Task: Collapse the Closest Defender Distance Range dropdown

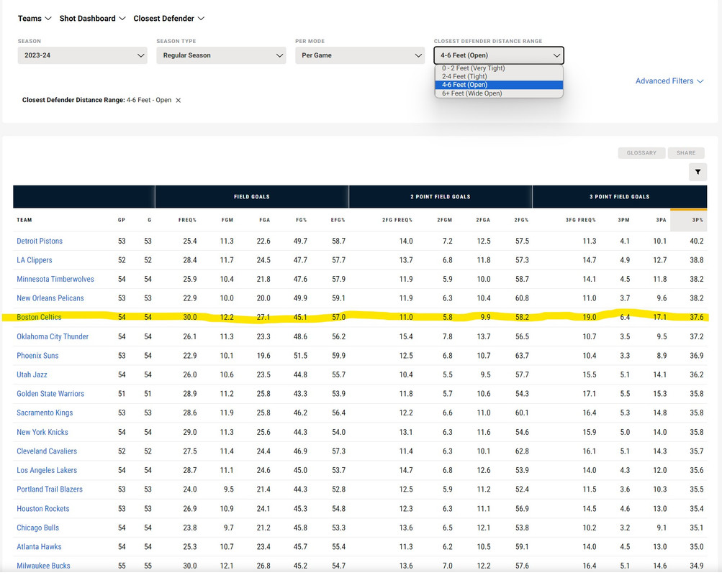Action: pos(499,55)
